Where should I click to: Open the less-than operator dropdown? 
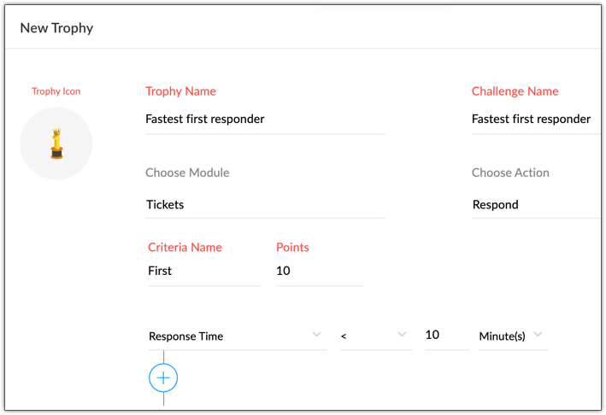(374, 336)
